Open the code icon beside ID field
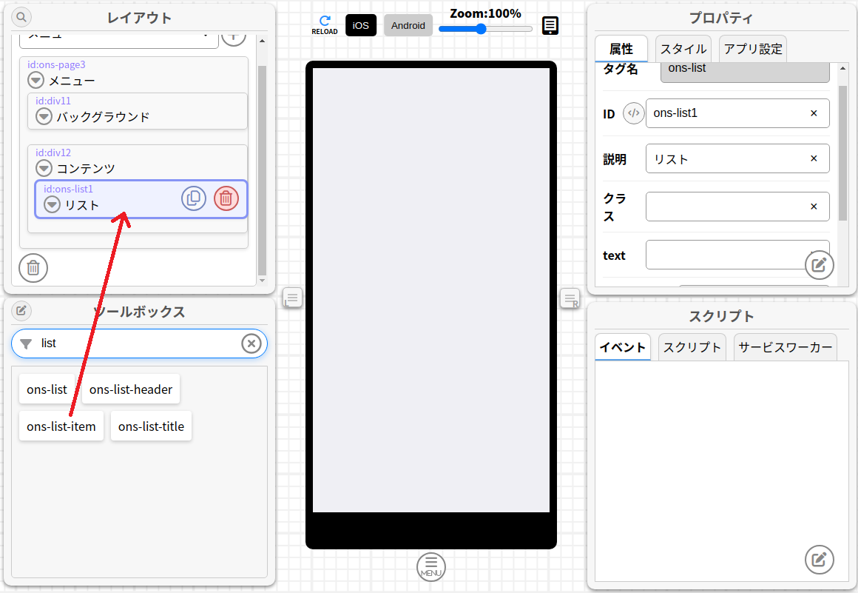 (633, 113)
